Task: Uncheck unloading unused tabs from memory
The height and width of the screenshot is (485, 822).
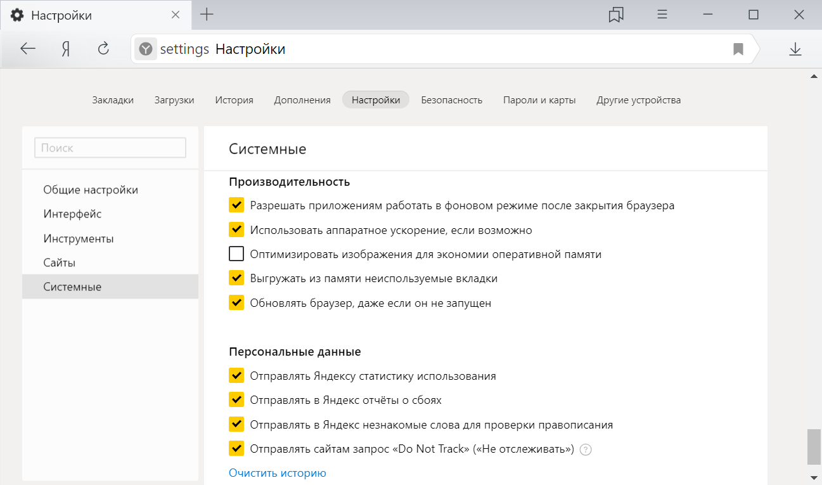Action: coord(236,278)
